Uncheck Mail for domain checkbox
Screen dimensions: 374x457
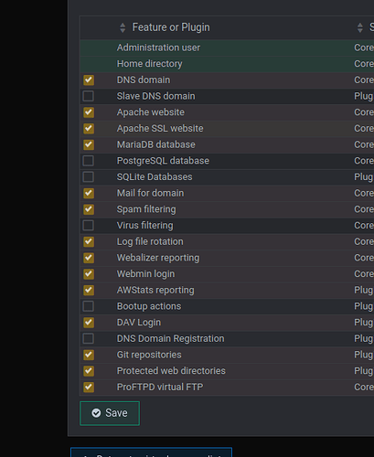pyautogui.click(x=89, y=193)
